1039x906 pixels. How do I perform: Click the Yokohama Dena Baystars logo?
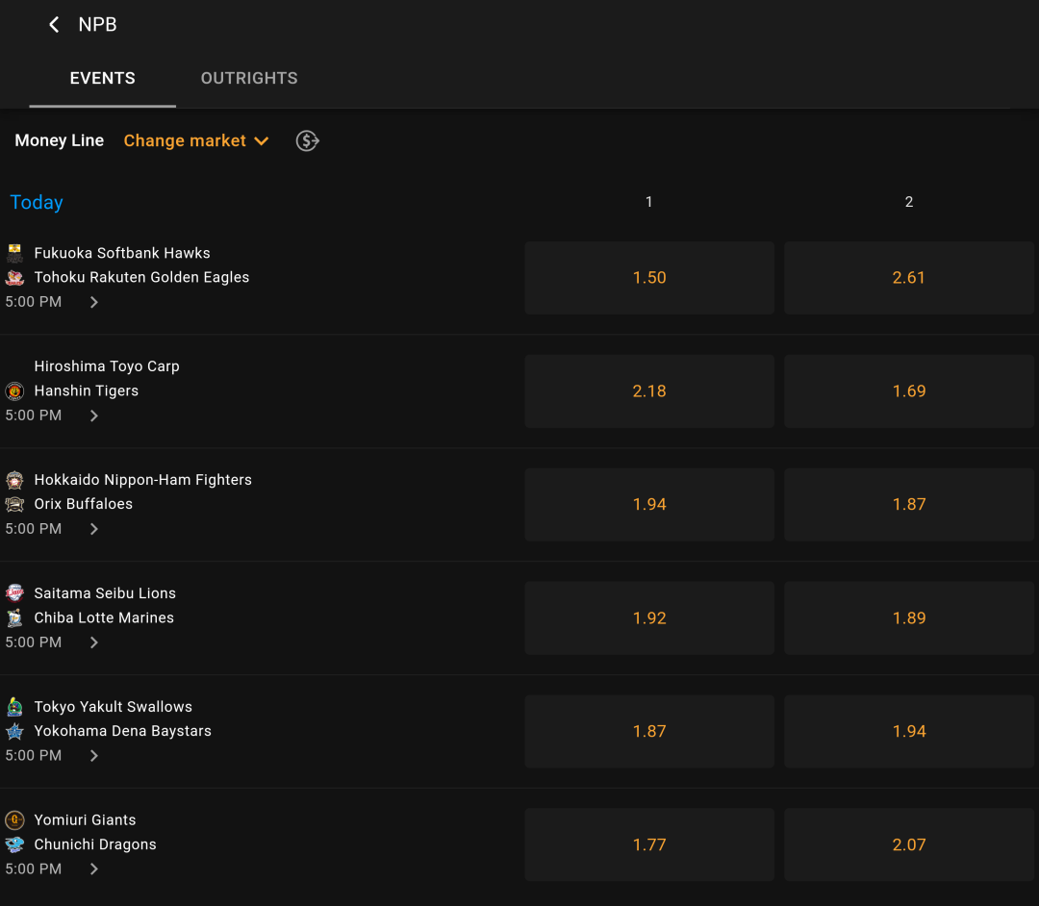point(14,731)
